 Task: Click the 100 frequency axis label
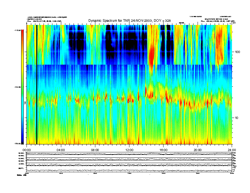[238, 52]
